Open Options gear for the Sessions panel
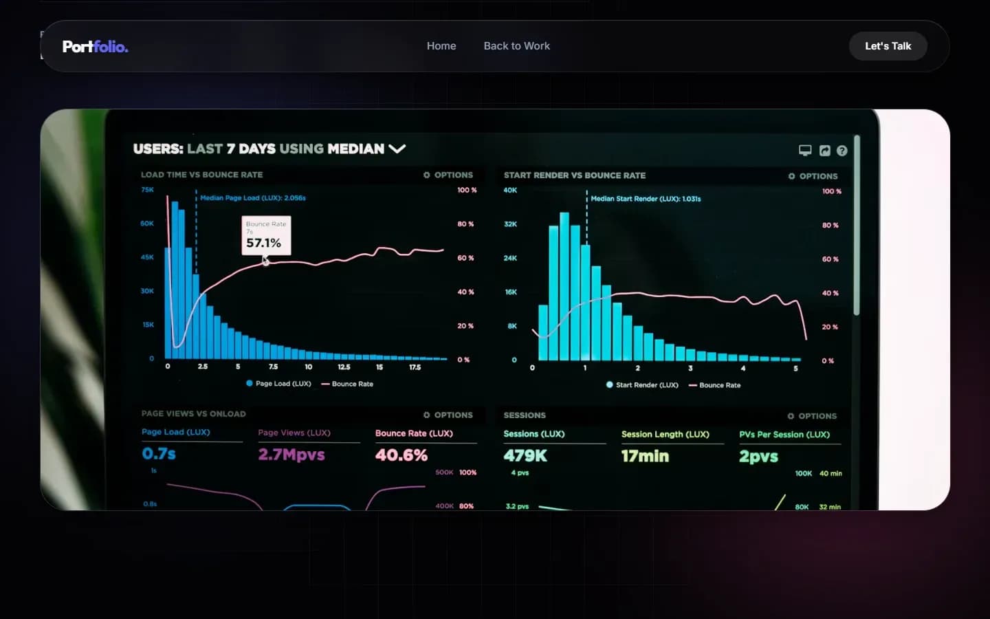Screen dimensions: 990x619 click(x=812, y=416)
